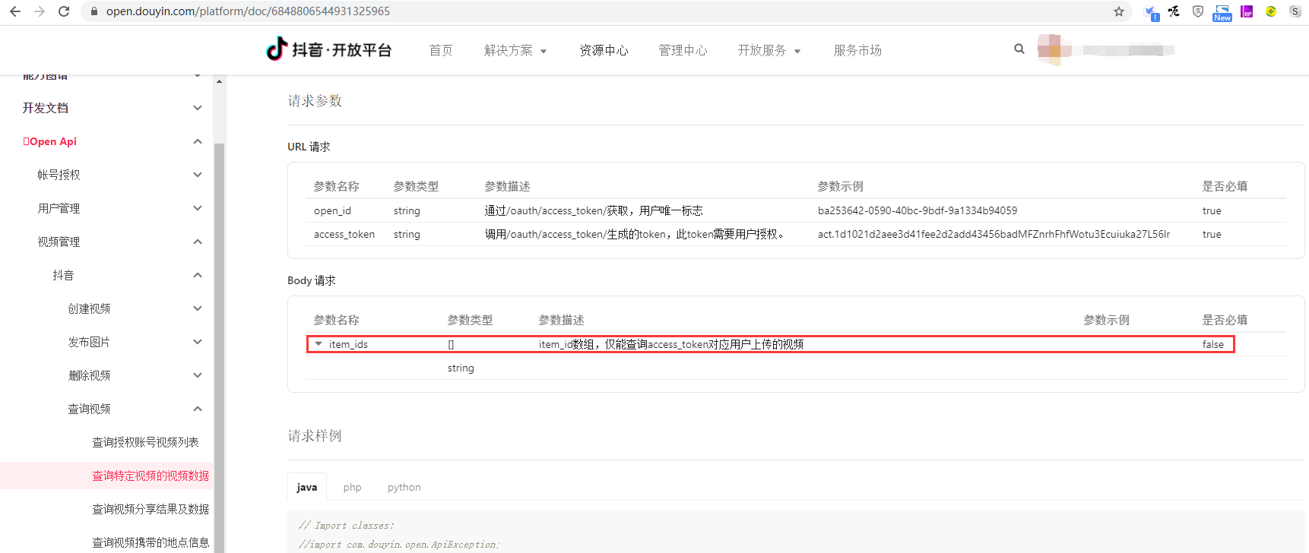Expand the 帐号授权 sidebar section

click(x=197, y=175)
